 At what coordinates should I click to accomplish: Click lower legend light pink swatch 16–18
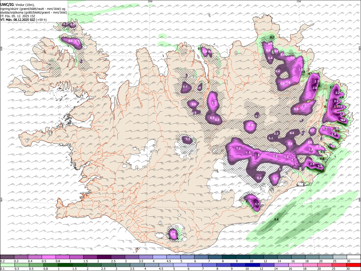tap(295, 265)
